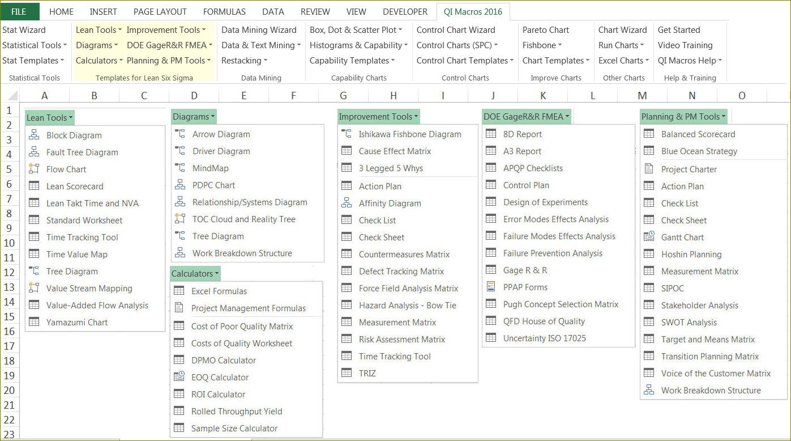791x441 pixels.
Task: Click the PPAP Forms icon
Action: click(491, 287)
